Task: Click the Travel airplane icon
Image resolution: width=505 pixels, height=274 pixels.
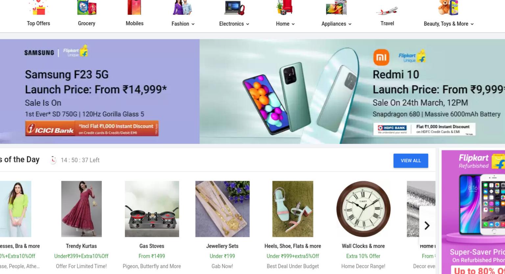Action: (x=387, y=11)
